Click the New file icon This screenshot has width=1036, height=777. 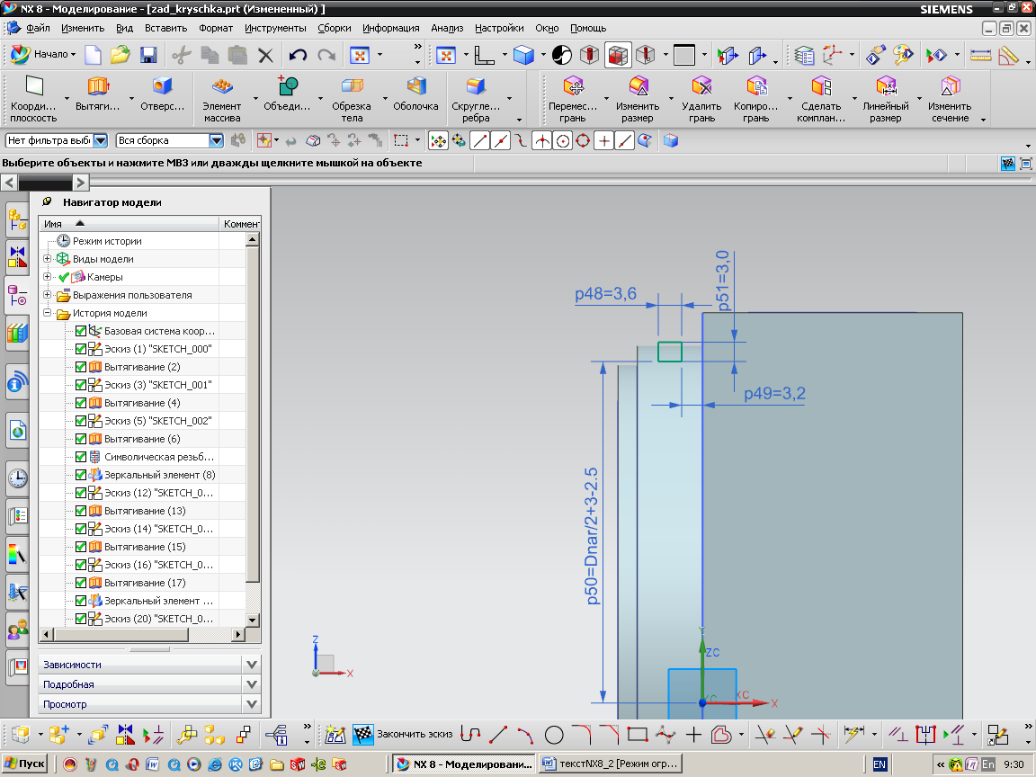pyautogui.click(x=94, y=55)
